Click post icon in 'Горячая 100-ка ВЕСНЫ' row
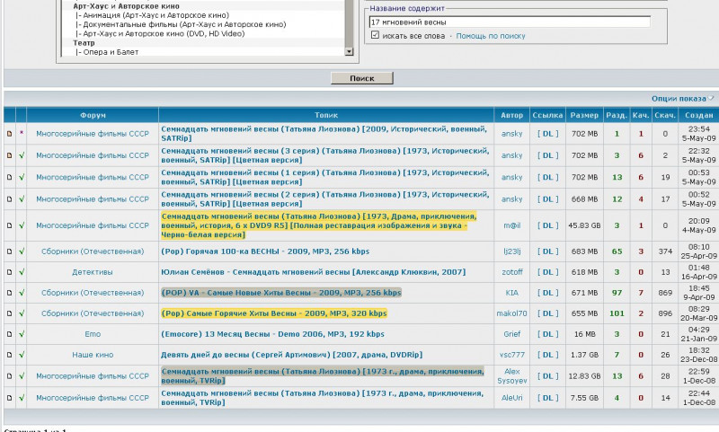 (9, 251)
